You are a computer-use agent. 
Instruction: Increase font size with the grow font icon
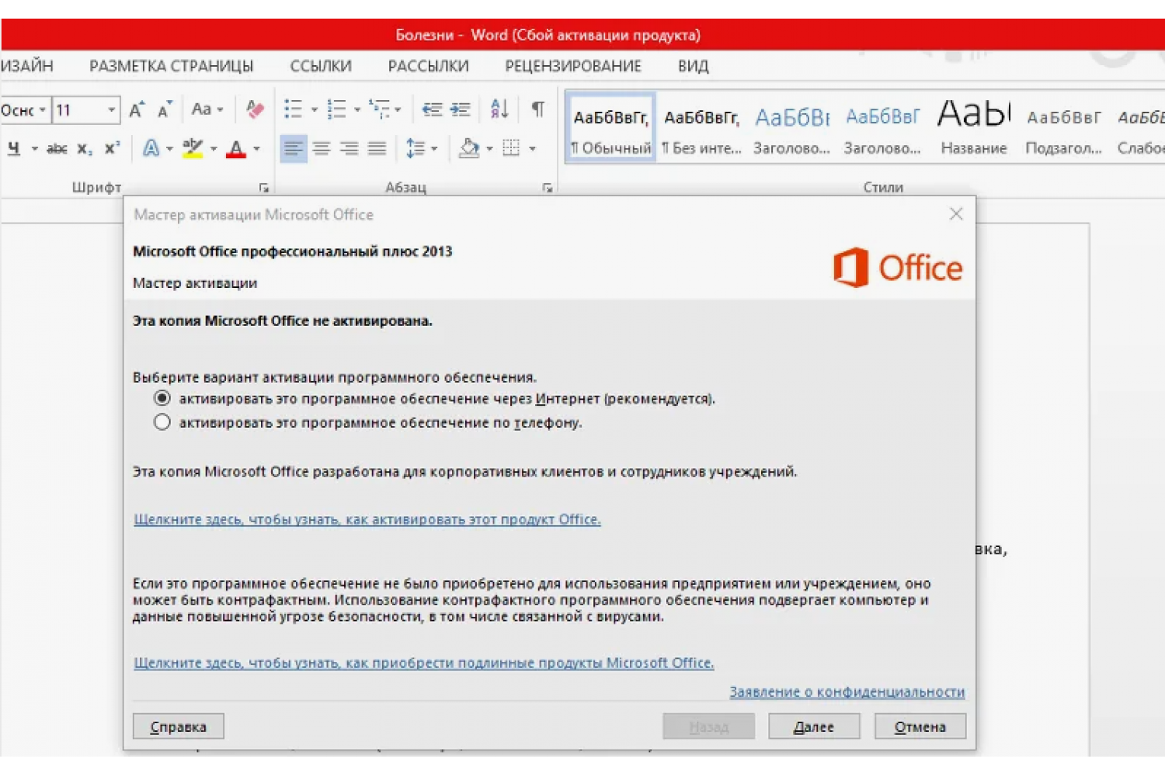(x=137, y=109)
